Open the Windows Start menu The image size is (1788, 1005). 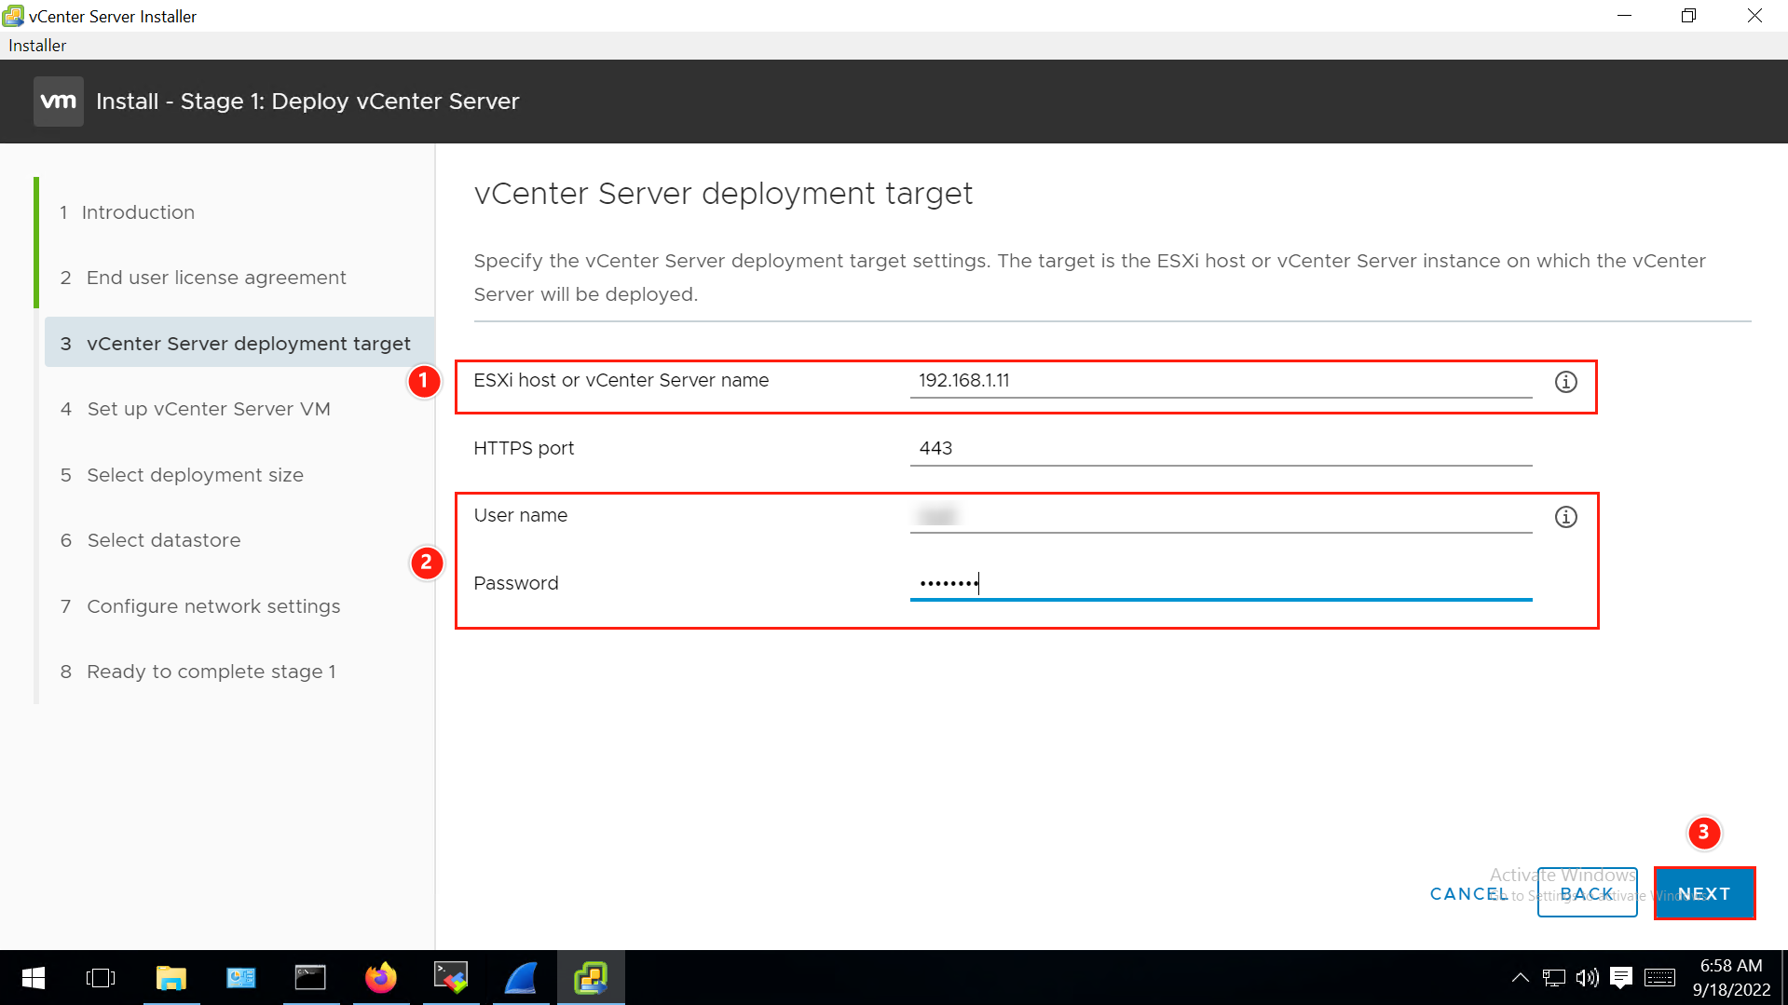tap(34, 978)
